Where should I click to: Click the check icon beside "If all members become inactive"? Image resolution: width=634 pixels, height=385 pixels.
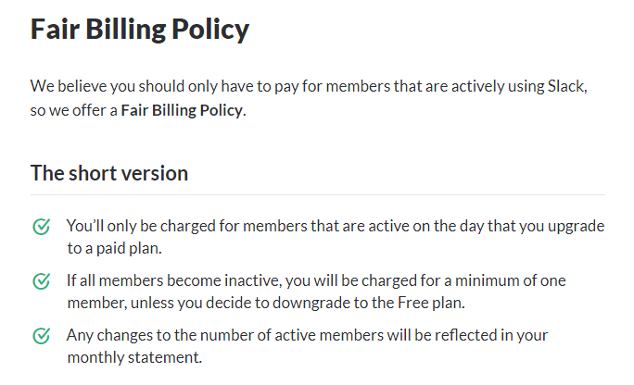point(41,280)
